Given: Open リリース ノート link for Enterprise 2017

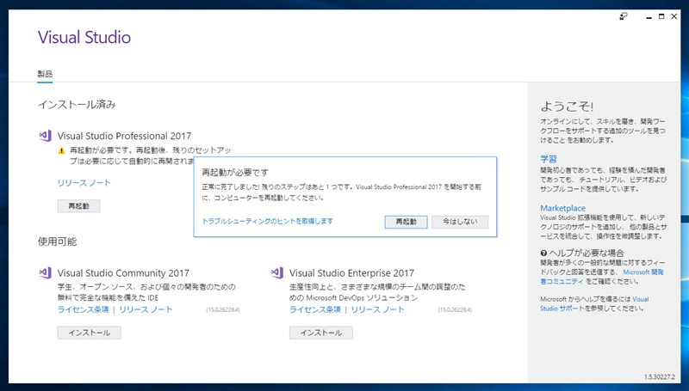Looking at the screenshot, I should (x=378, y=309).
